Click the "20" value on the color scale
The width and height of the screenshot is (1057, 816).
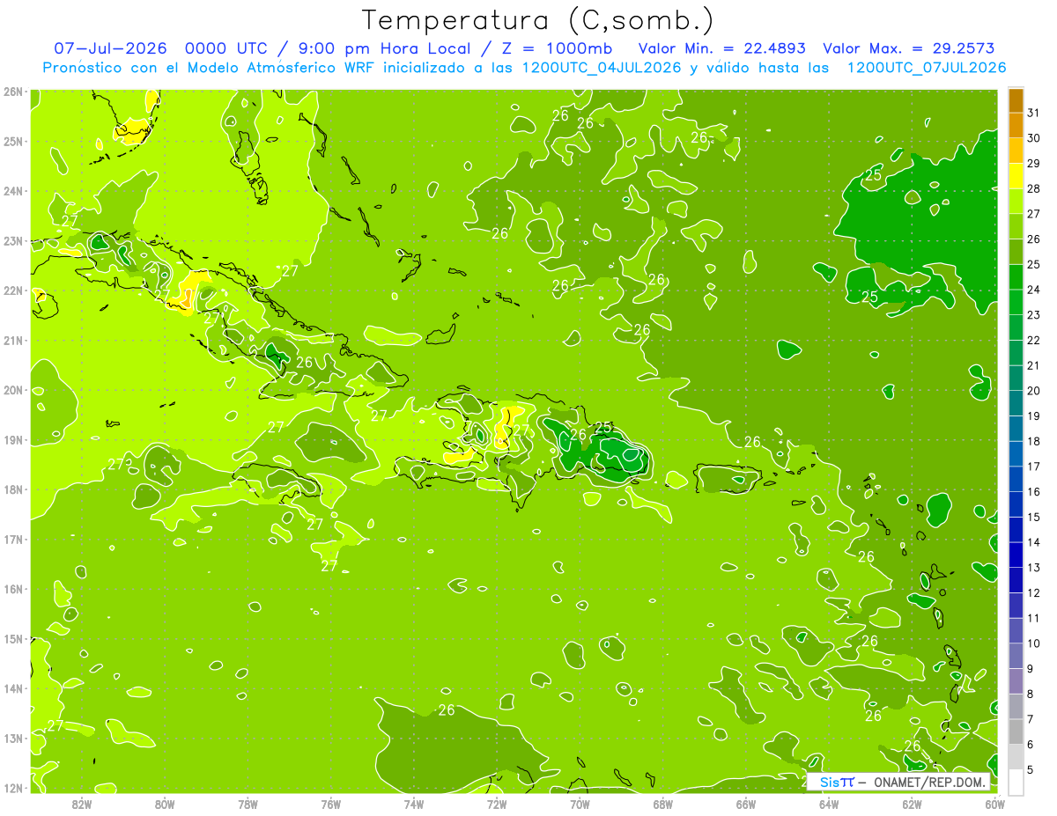click(1033, 391)
